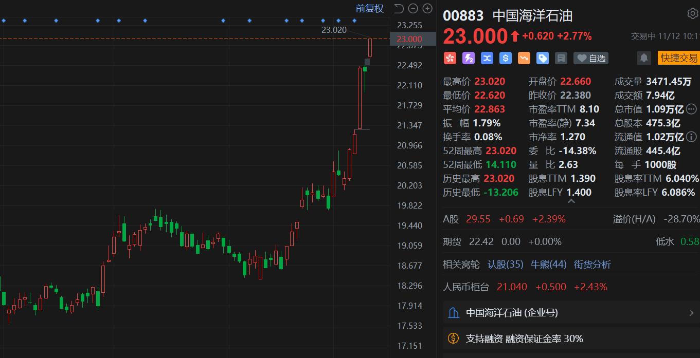Click 昨收价 22.380 value
The image size is (700, 358).
(576, 95)
